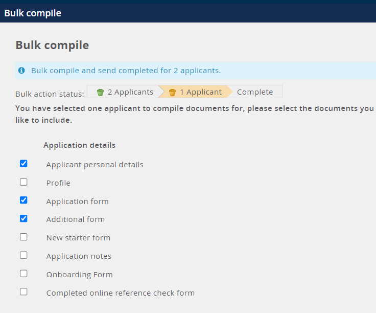Click the info icon in the blue banner
This screenshot has width=376, height=313.
click(21, 71)
